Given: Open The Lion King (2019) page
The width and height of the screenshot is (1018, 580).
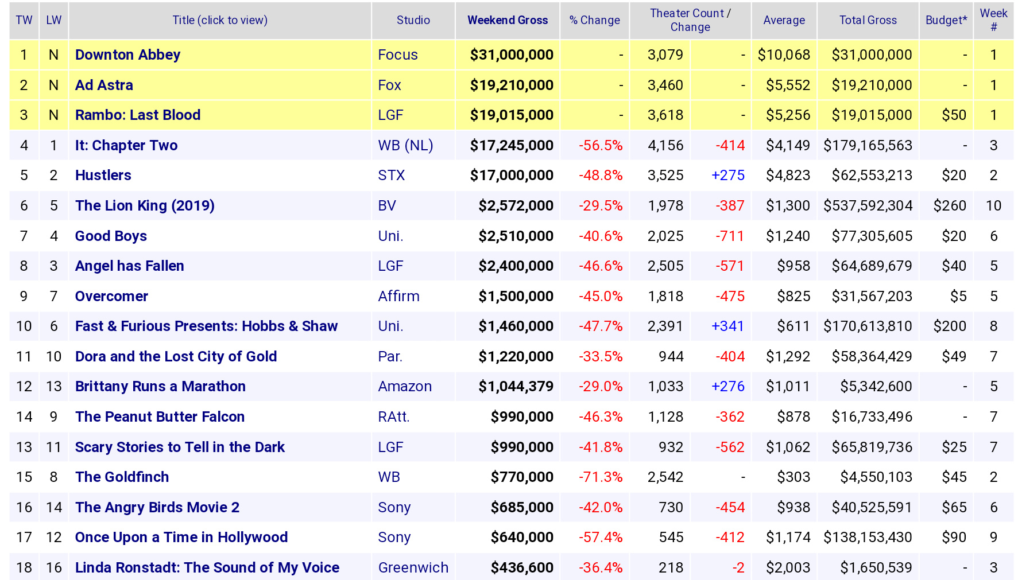Looking at the screenshot, I should [x=145, y=206].
